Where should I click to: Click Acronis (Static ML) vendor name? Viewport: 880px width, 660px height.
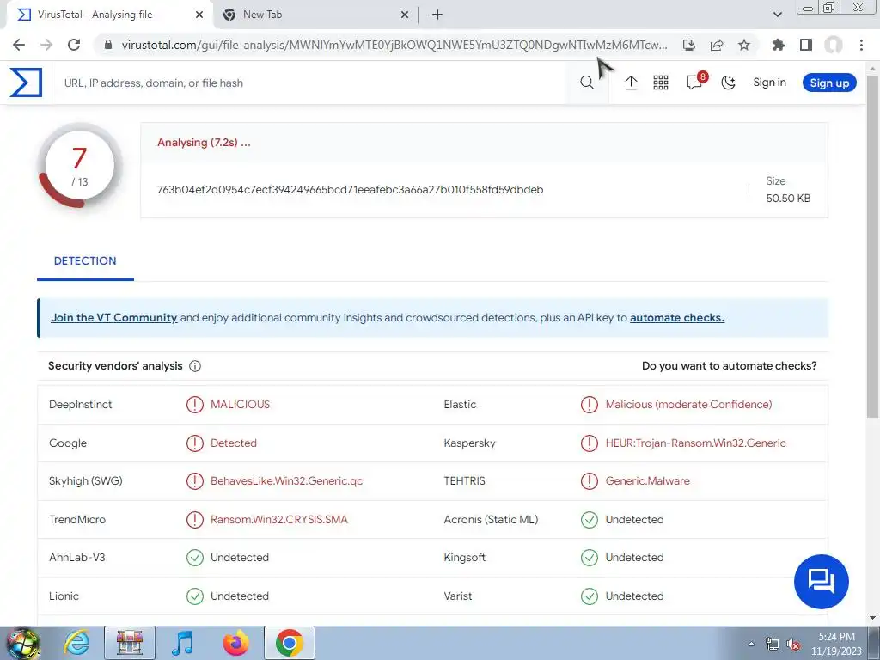coord(491,520)
